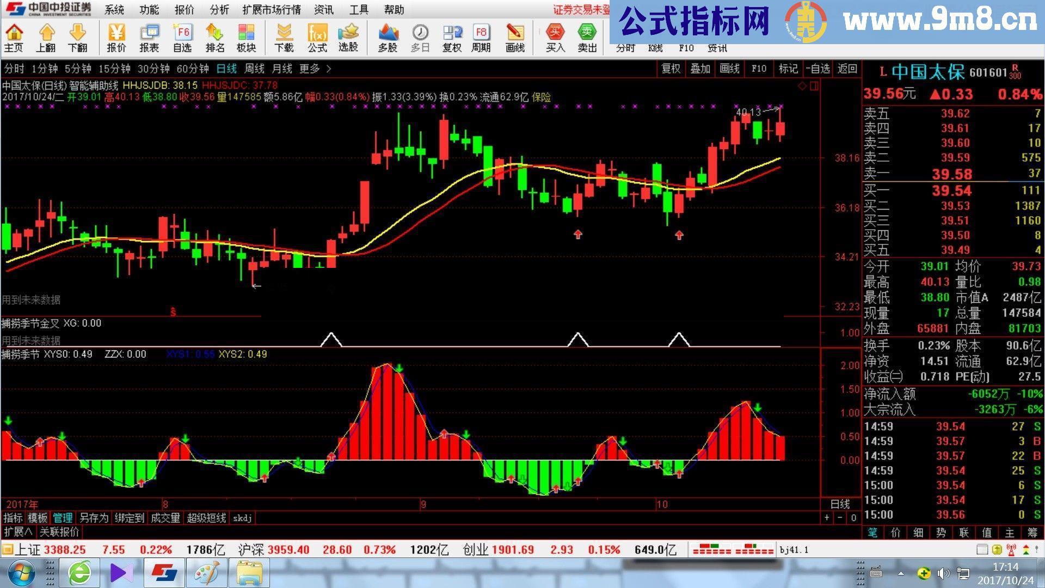Toggle 复权 price adjustment mode
Screen dimensions: 1045x588
pos(451,38)
